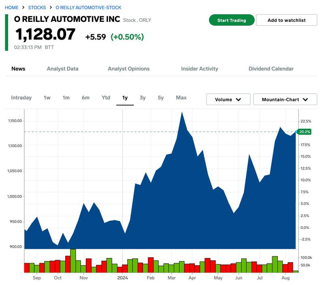324x285 pixels.
Task: Show the Intraday chart range
Action: [x=21, y=97]
